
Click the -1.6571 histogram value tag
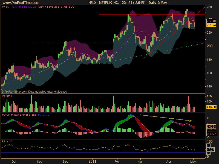click(x=212, y=134)
